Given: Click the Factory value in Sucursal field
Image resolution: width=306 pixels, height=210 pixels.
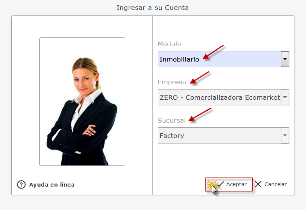Looking at the screenshot, I should [172, 136].
